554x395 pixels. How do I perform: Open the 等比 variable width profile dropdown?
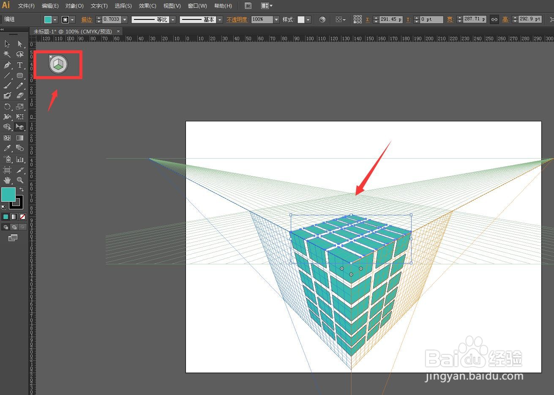pyautogui.click(x=173, y=19)
